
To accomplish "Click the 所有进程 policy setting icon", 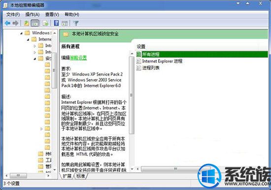I will point(138,55).
